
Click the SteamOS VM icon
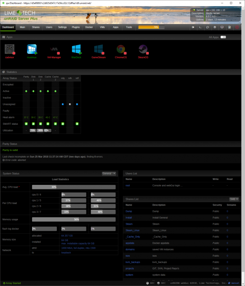click(143, 49)
